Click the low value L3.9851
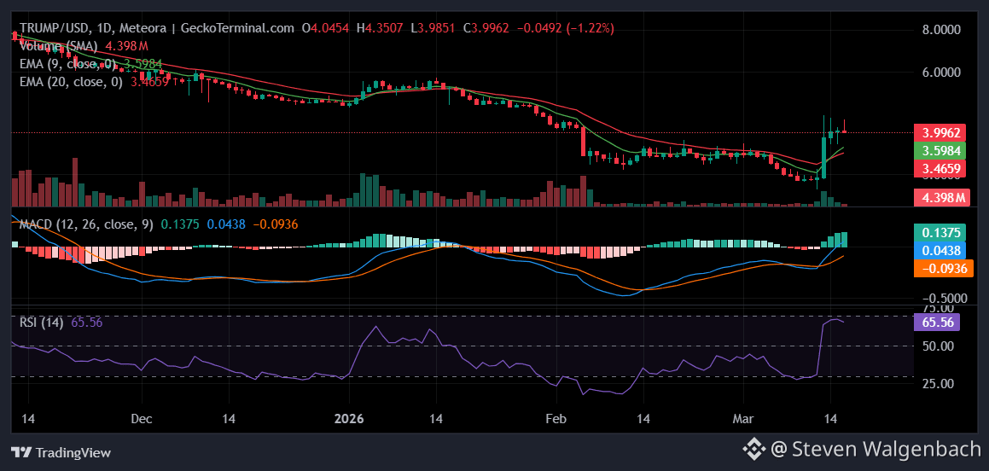This screenshot has width=989, height=471. (432, 28)
